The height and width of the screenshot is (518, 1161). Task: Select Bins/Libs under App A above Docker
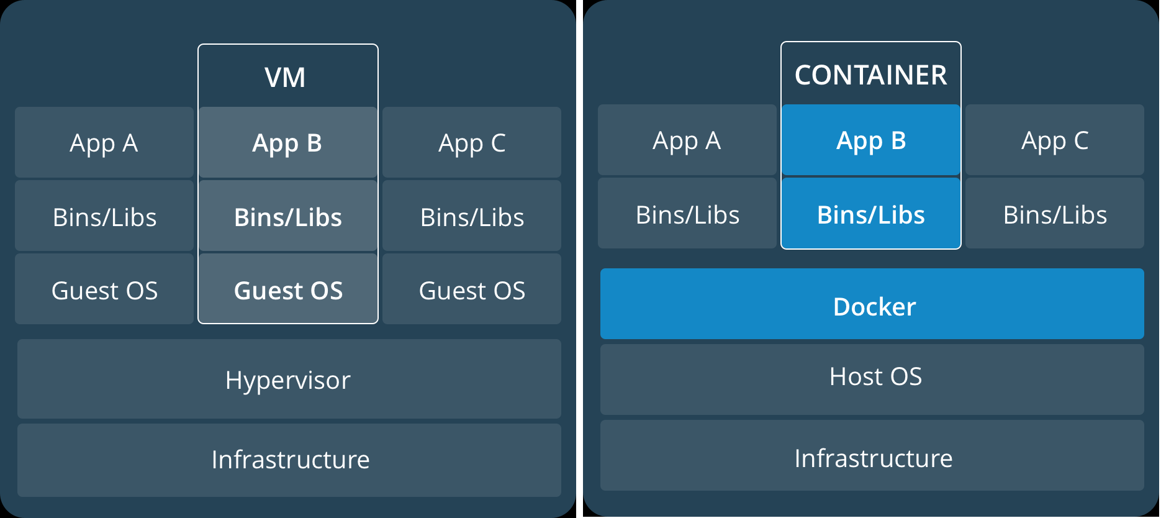(x=687, y=214)
